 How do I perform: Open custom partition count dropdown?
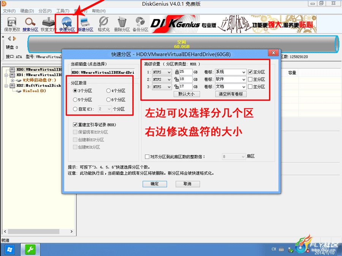pos(105,109)
